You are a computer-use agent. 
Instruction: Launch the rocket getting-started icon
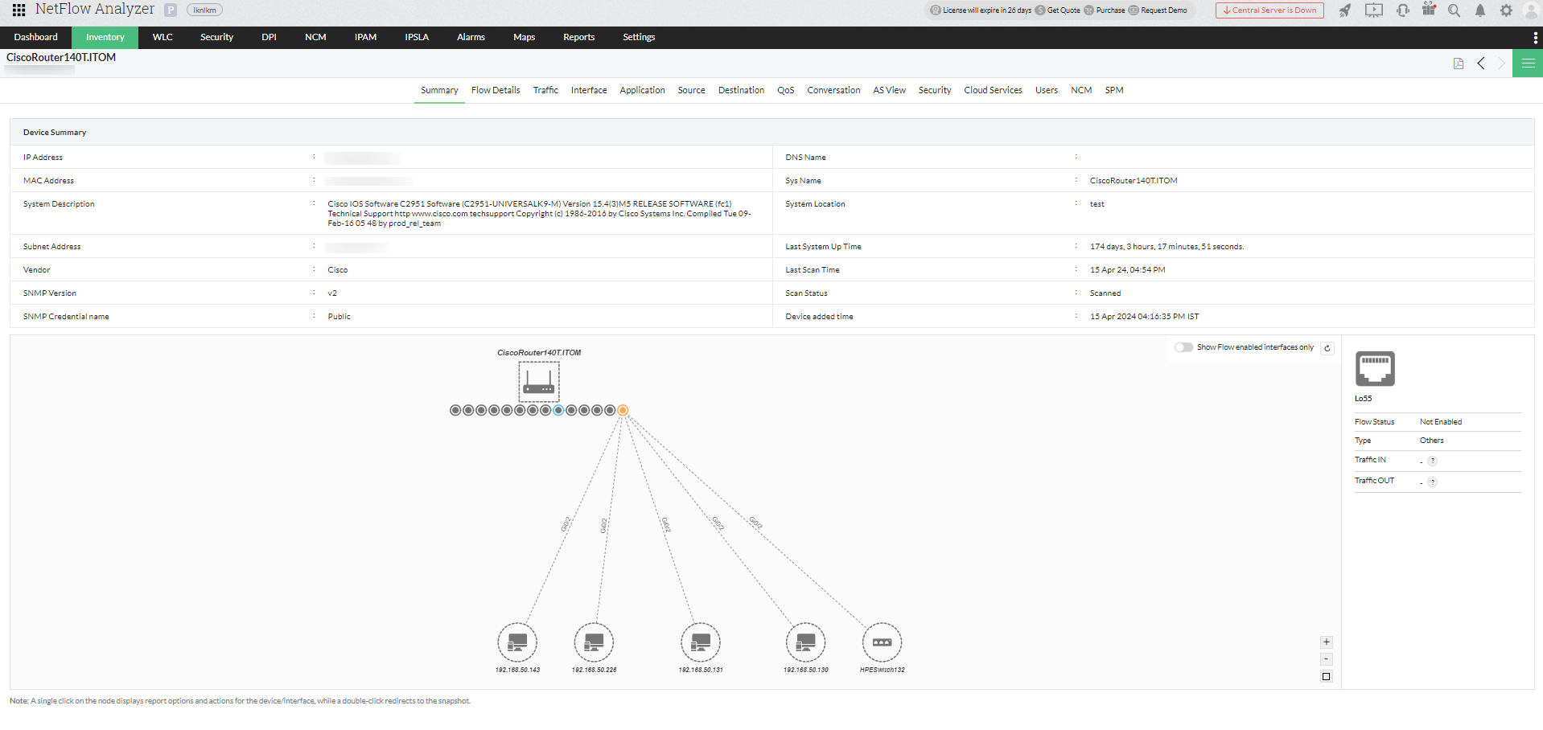[1346, 10]
